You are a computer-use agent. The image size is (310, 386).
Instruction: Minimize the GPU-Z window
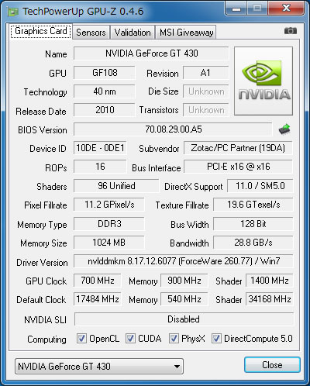coord(236,9)
